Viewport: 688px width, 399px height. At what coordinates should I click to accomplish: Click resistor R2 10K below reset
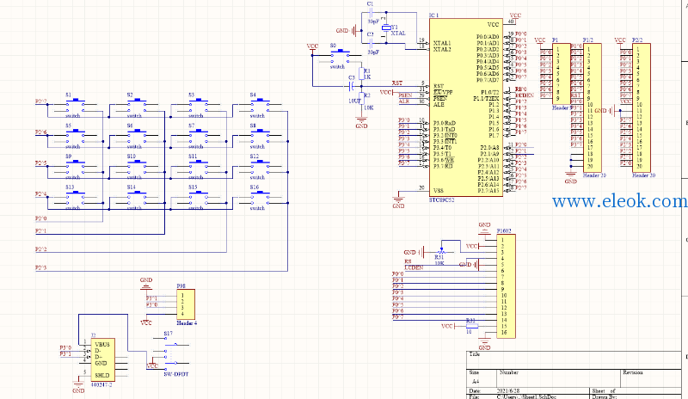361,97
